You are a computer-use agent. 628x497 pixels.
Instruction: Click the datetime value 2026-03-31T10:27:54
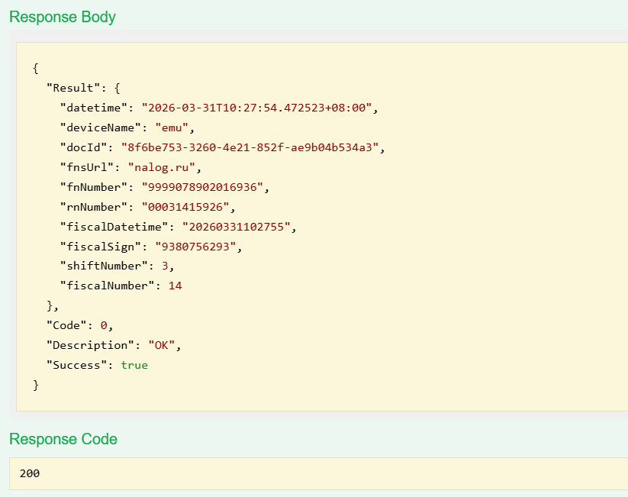256,108
